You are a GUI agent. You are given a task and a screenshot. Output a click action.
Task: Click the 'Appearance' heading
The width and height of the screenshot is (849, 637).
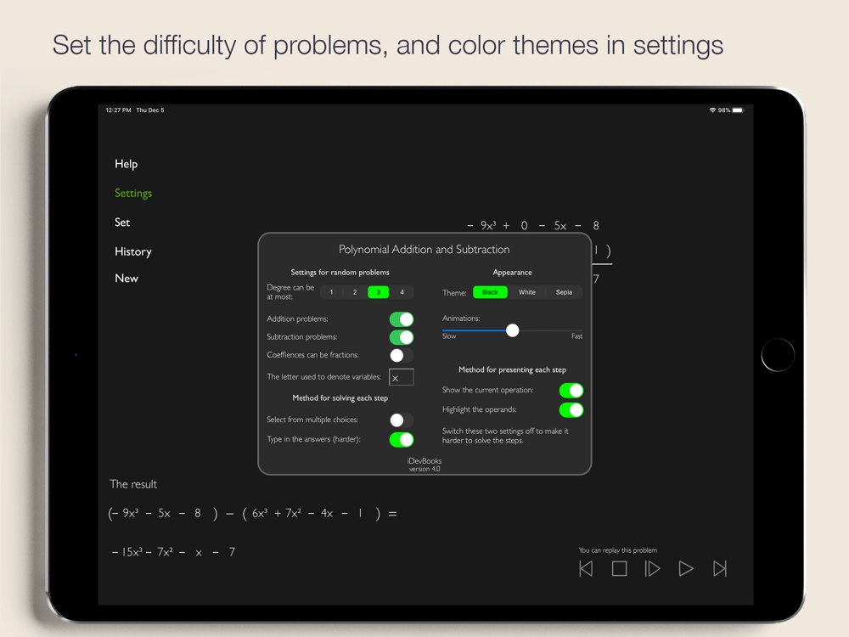[x=512, y=272]
